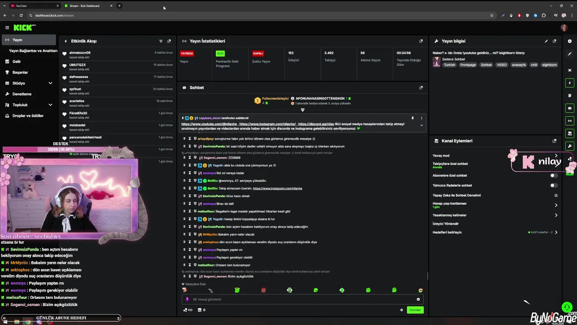Pop out the Yayın İstatistikleri panel
The image size is (577, 325).
click(x=421, y=41)
